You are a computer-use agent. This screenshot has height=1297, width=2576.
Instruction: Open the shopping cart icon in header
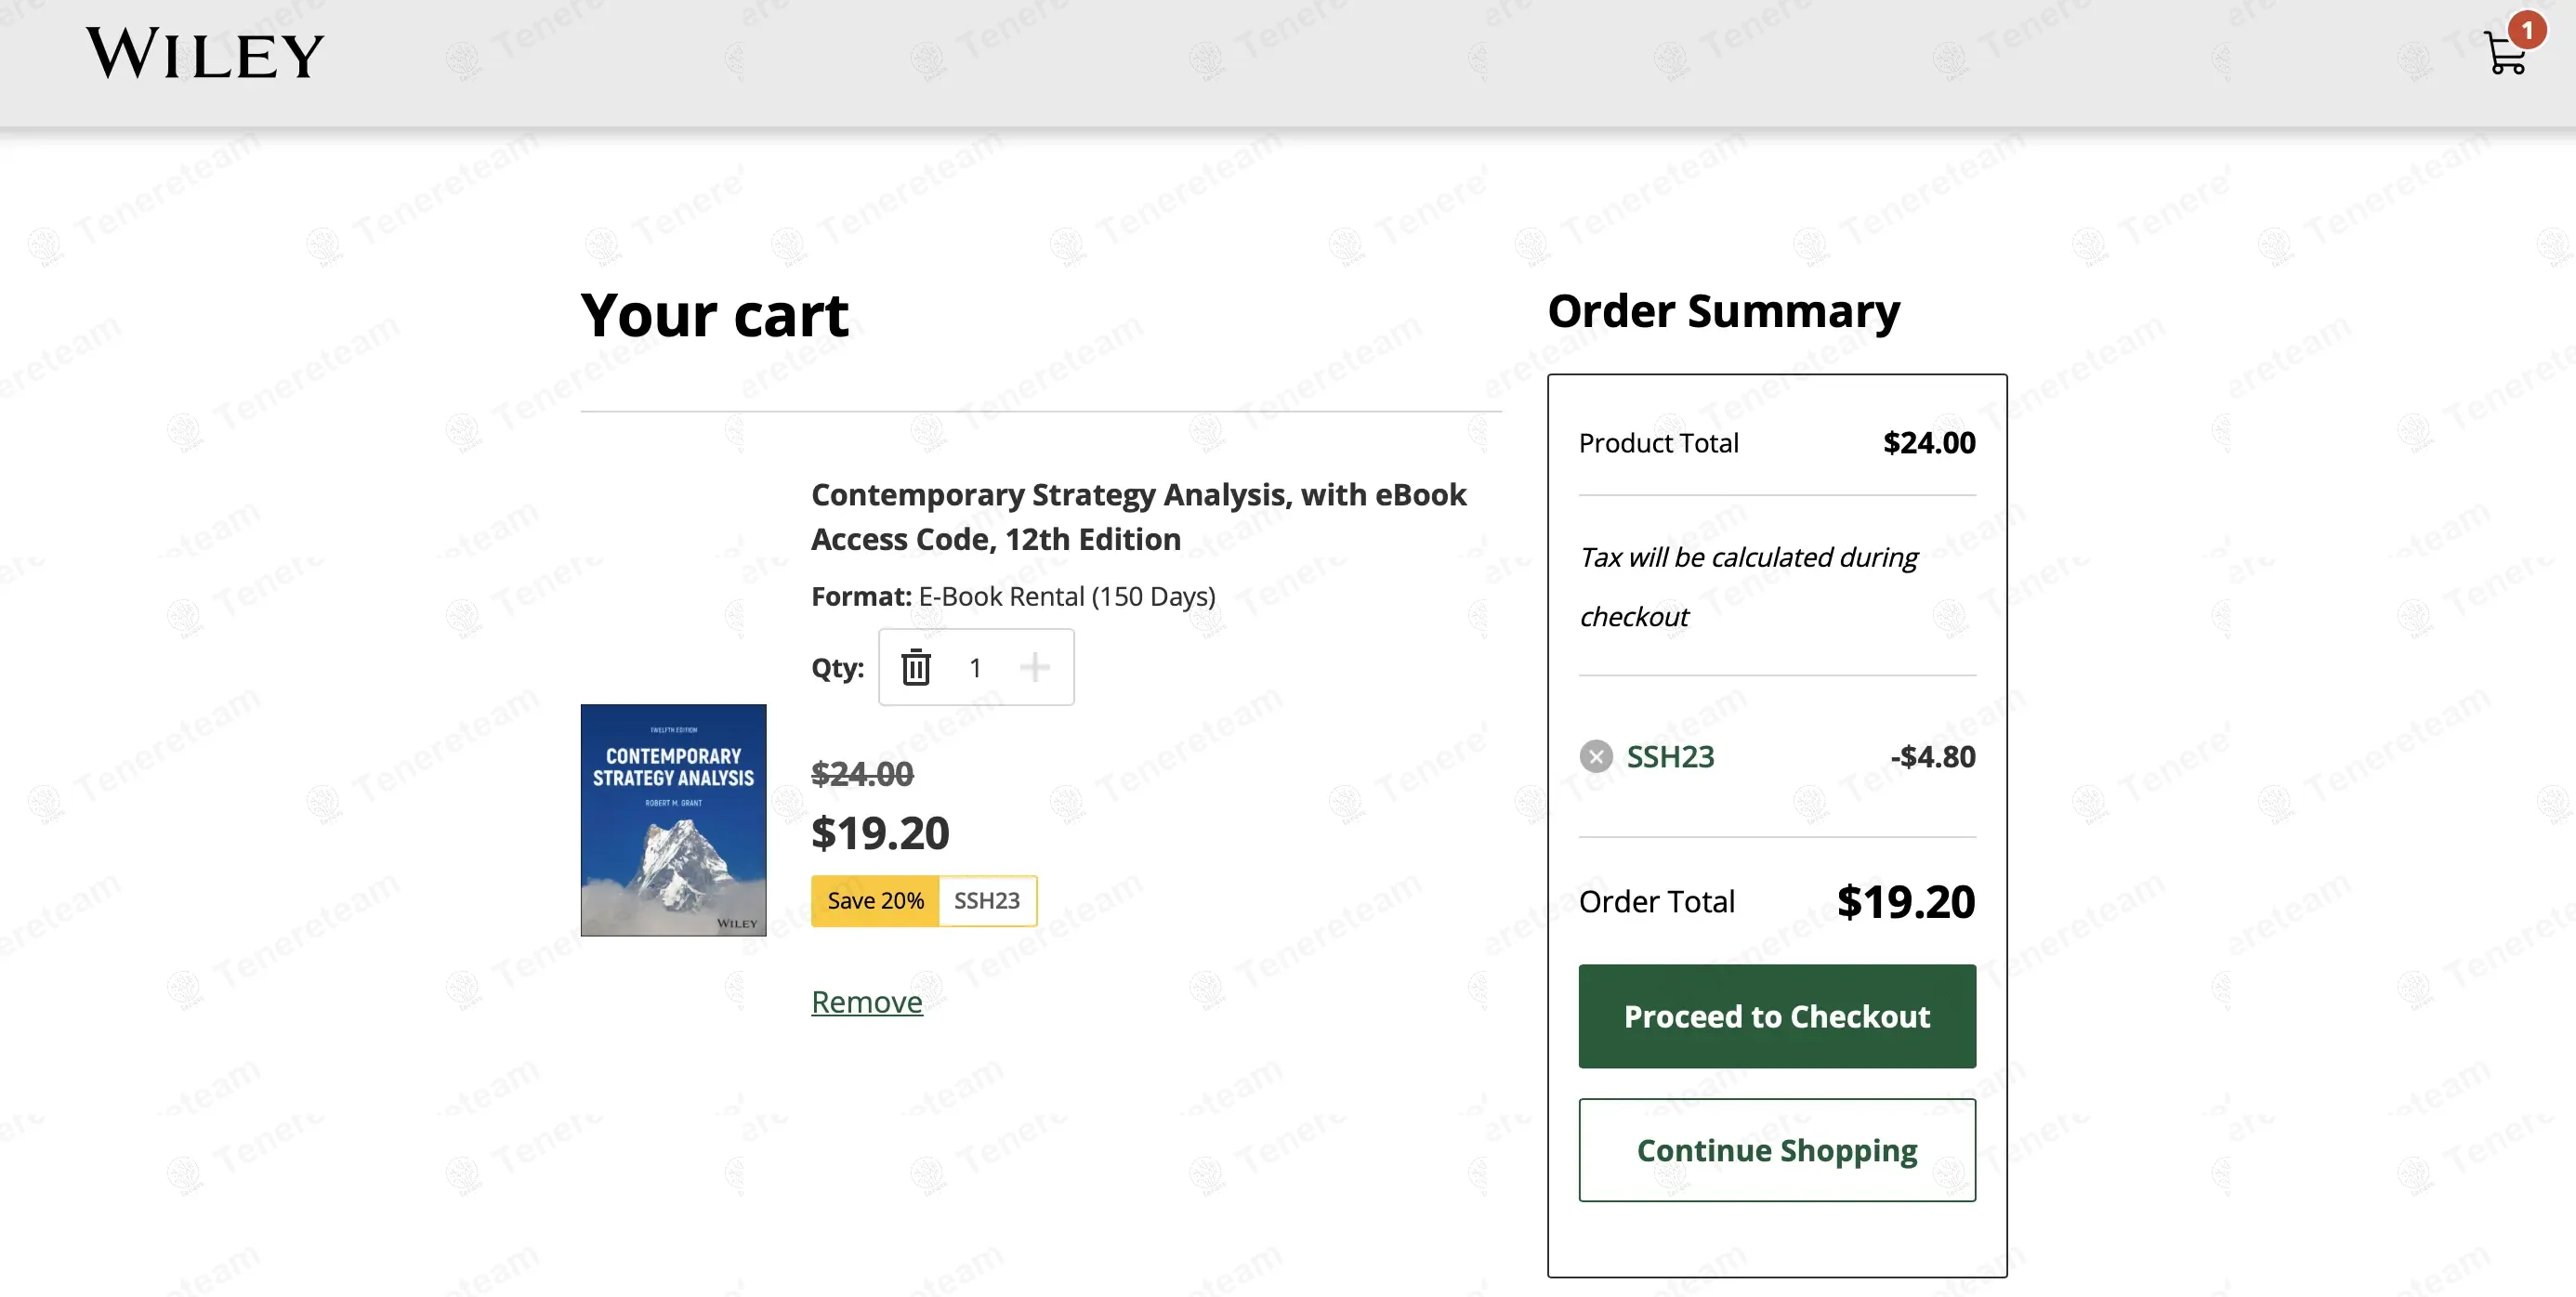point(2504,55)
